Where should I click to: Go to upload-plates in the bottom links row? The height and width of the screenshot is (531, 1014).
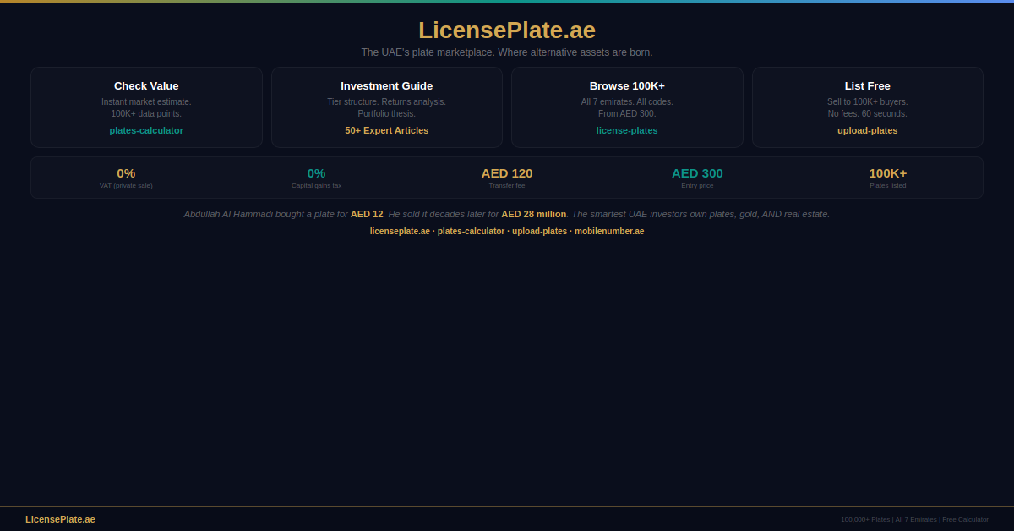pyautogui.click(x=539, y=232)
